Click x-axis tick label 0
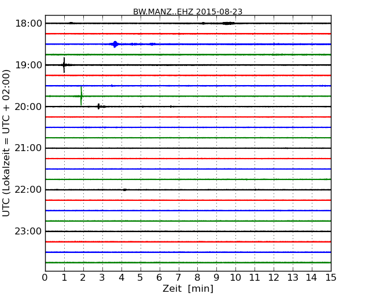The image size is (376, 301). [x=45, y=278]
